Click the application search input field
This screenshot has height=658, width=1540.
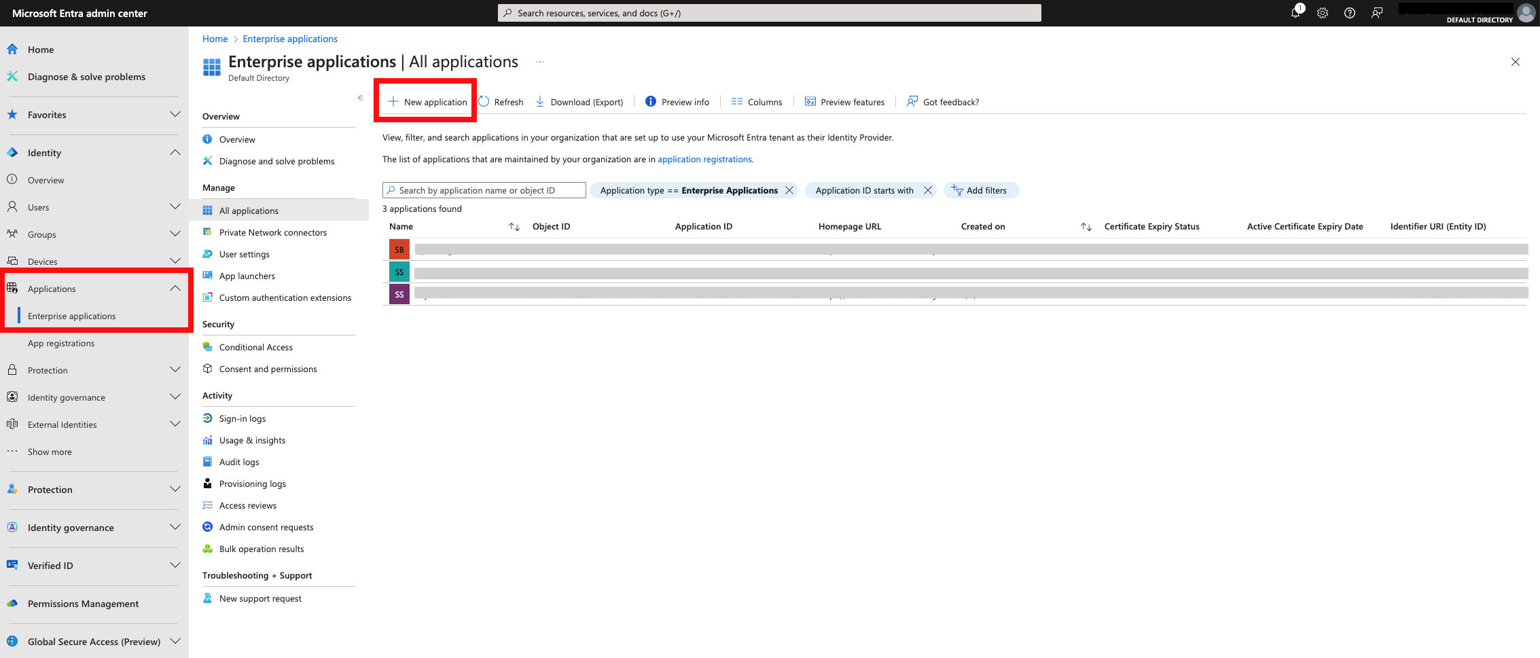click(484, 190)
